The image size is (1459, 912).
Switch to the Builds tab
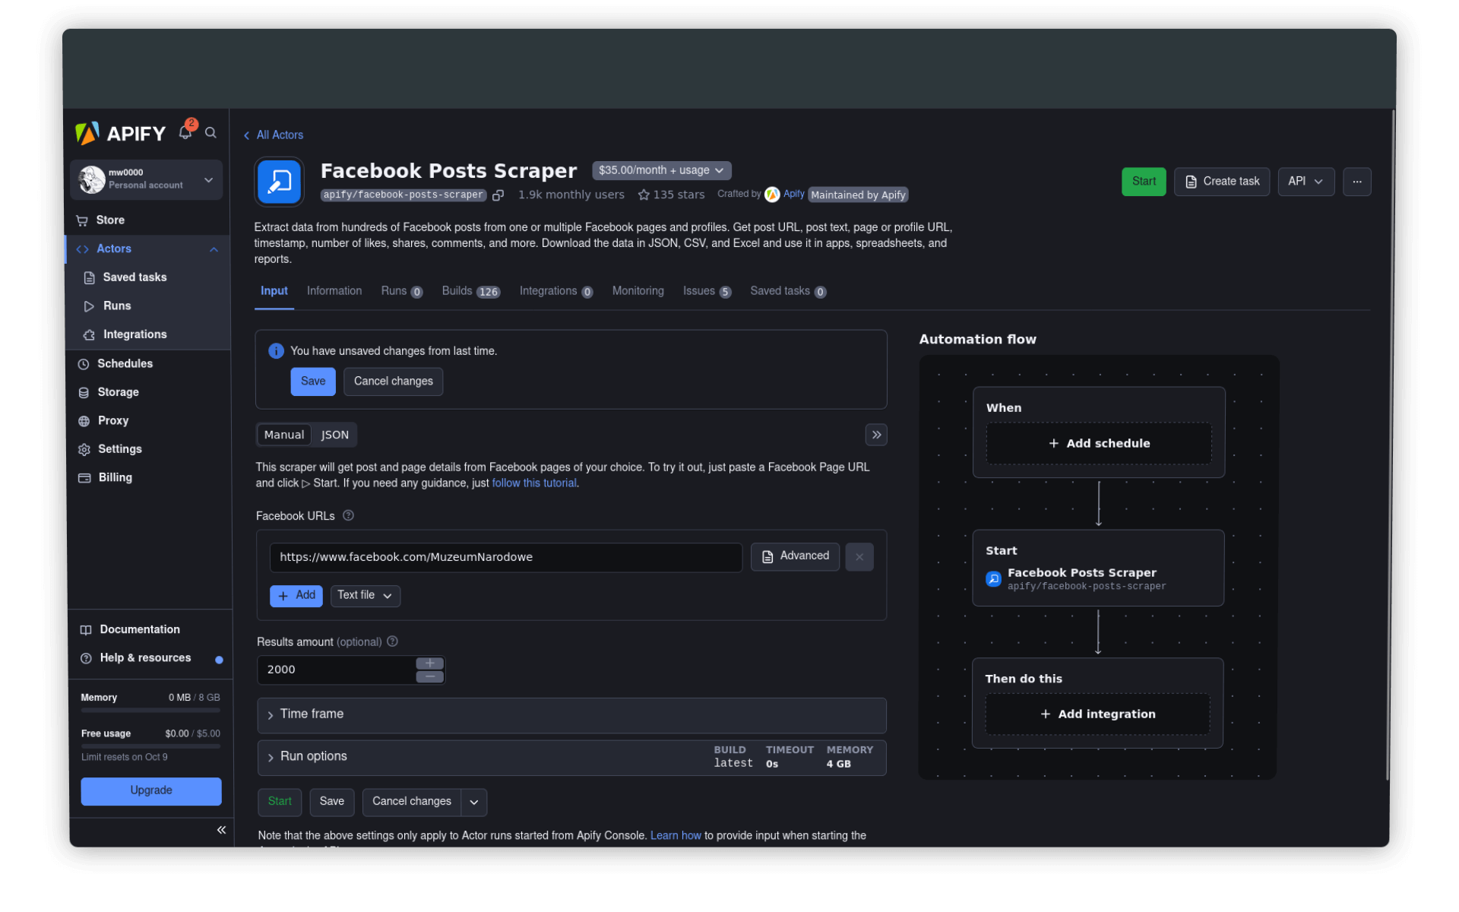pyautogui.click(x=470, y=291)
